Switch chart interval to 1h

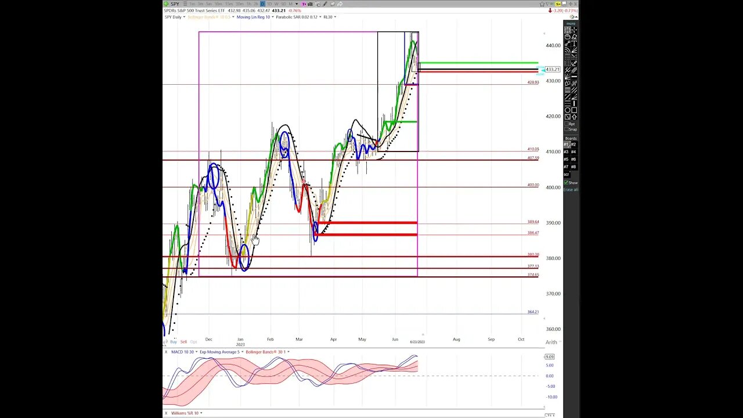248,3
